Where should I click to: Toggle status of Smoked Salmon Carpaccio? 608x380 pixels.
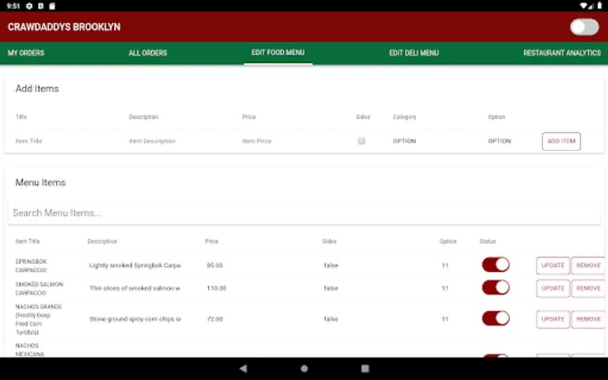(496, 288)
